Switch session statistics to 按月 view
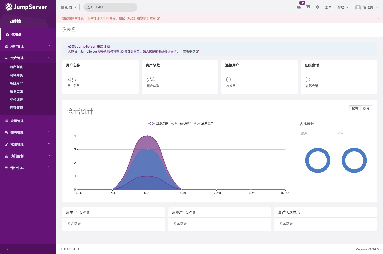 (366, 108)
